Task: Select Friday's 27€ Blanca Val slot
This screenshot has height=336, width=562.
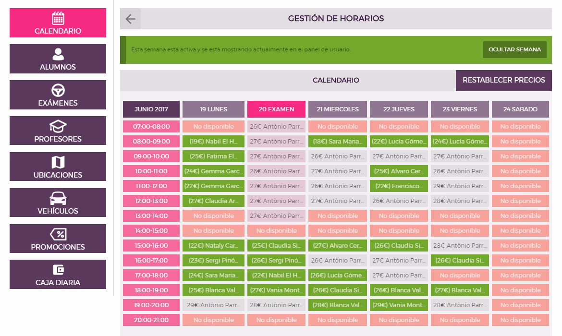Action: [460, 290]
